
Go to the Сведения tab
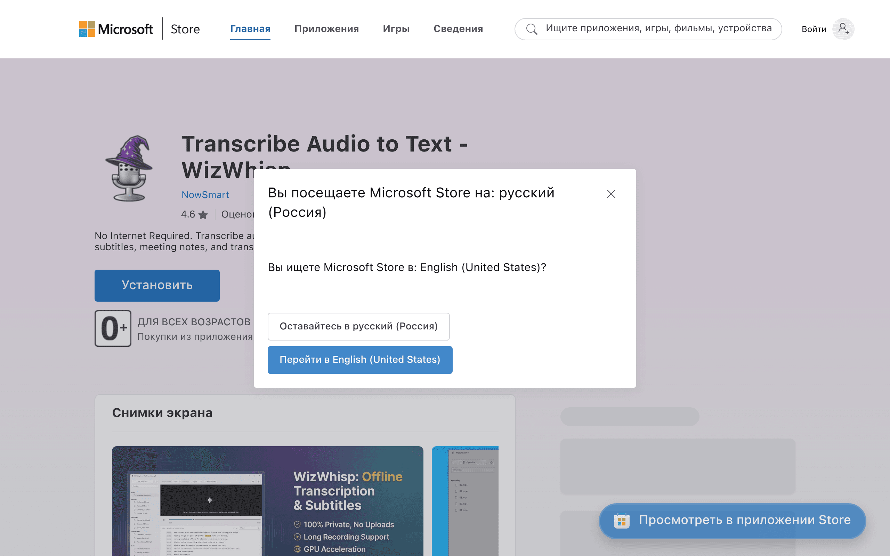pyautogui.click(x=458, y=29)
